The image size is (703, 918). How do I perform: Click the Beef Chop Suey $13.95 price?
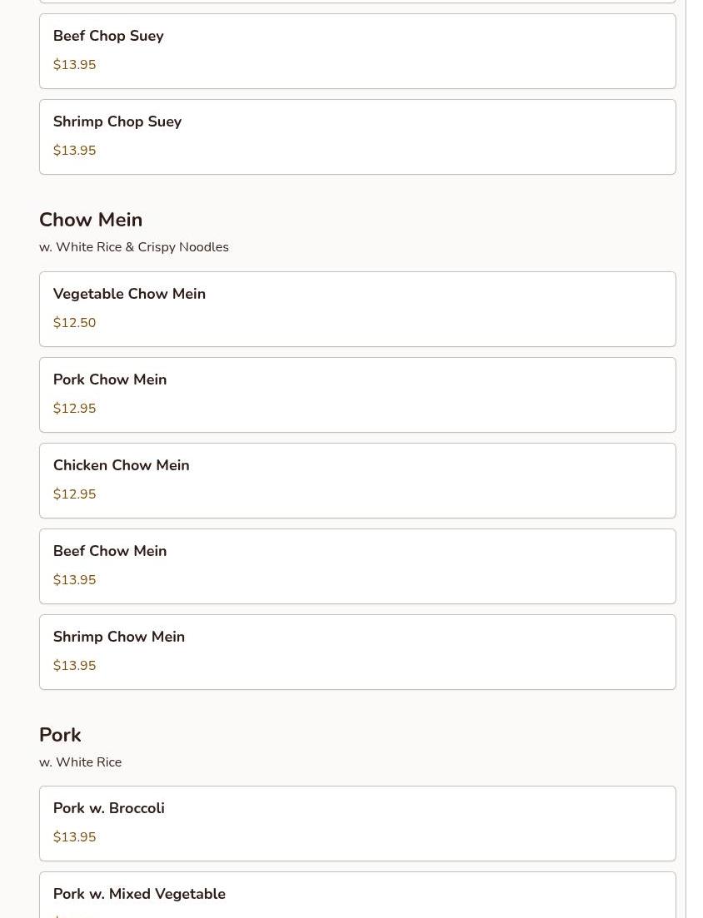[75, 65]
